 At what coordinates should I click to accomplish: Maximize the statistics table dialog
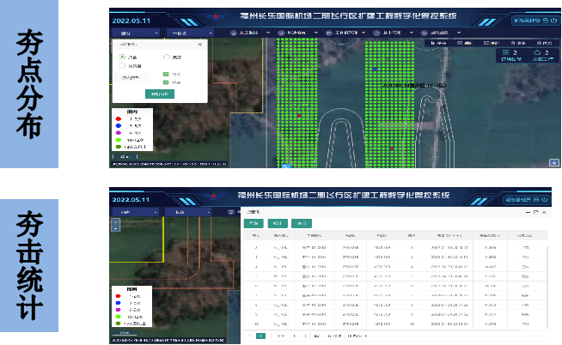(x=535, y=211)
